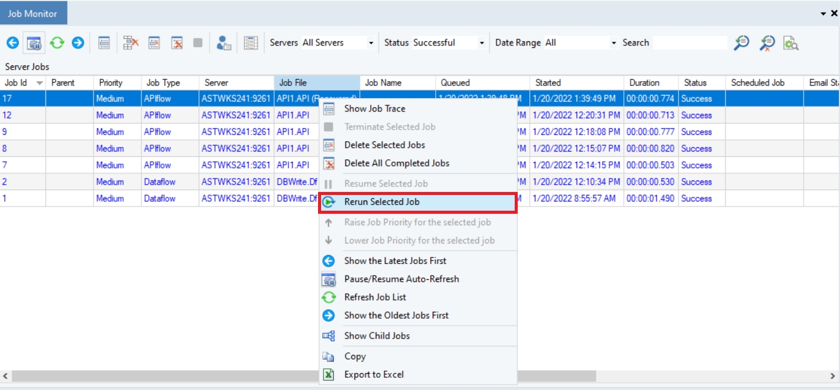Expand the Date Range dropdown
Screen dimensions: 840x390
614,43
